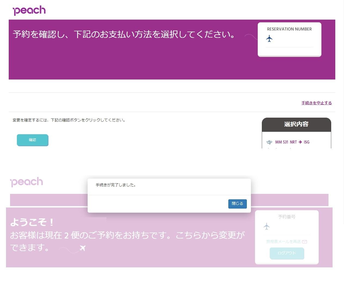Click the RESERVATION NUMBER label
The image size is (344, 281).
tap(289, 29)
